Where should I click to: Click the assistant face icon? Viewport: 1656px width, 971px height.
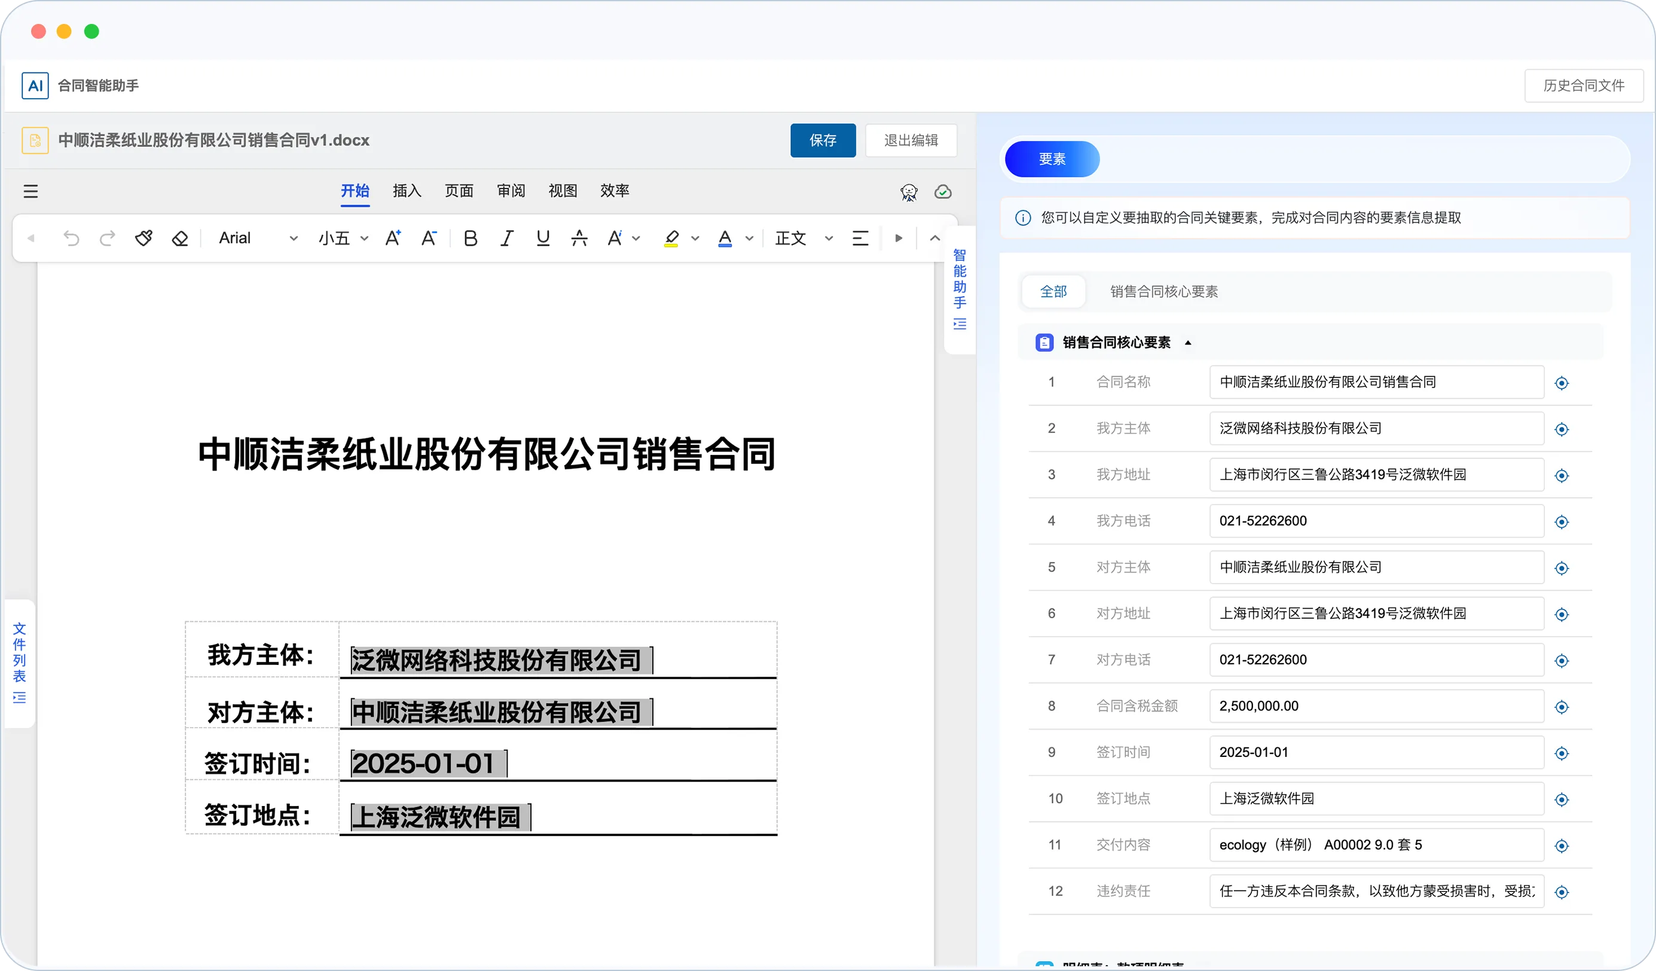click(909, 192)
